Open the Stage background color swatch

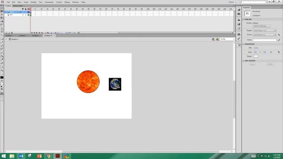tap(256, 56)
